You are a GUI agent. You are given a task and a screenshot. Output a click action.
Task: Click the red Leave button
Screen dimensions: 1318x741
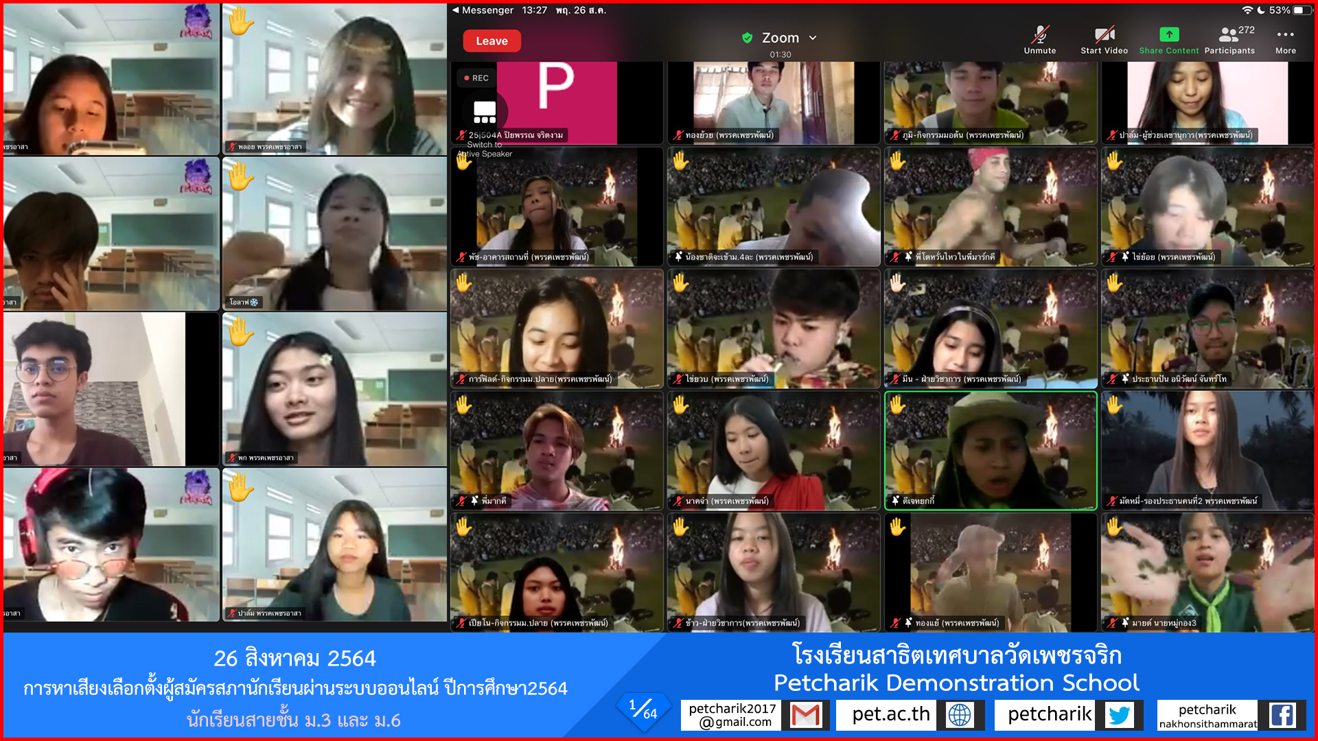click(492, 41)
